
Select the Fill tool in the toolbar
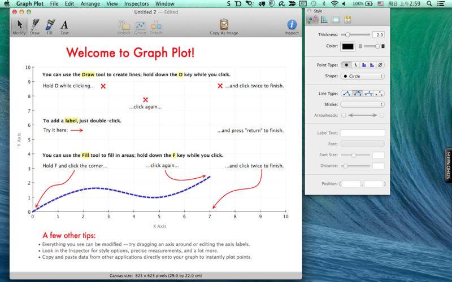pyautogui.click(x=50, y=27)
